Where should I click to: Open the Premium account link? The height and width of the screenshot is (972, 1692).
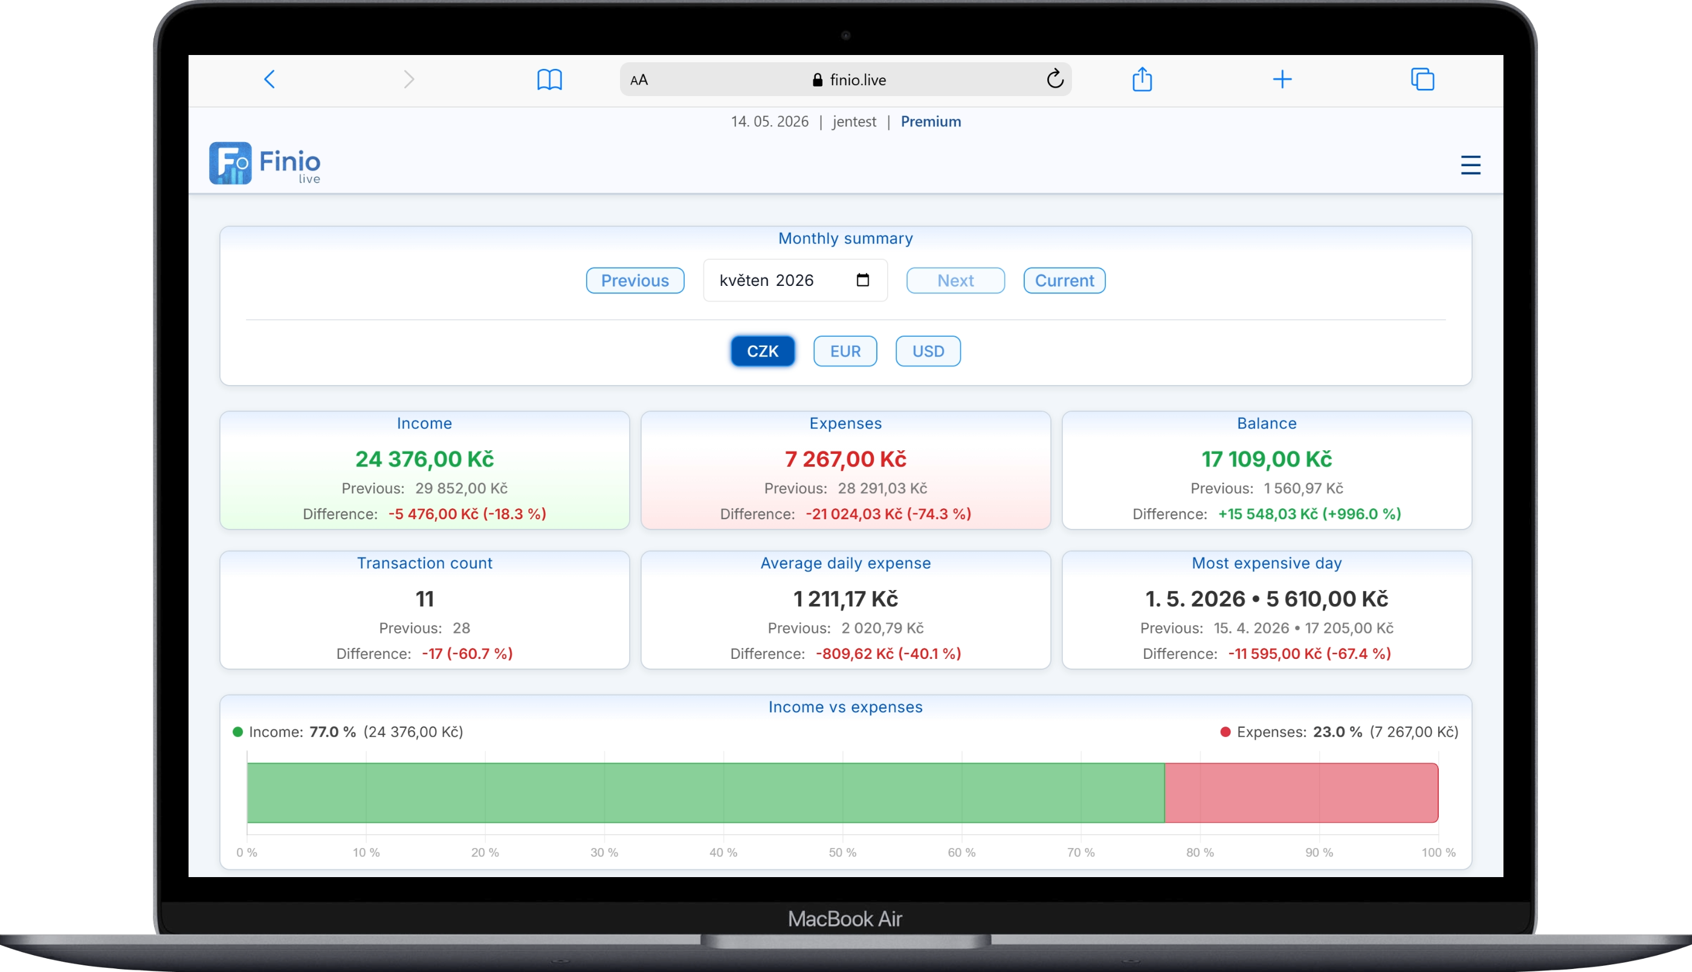click(930, 121)
